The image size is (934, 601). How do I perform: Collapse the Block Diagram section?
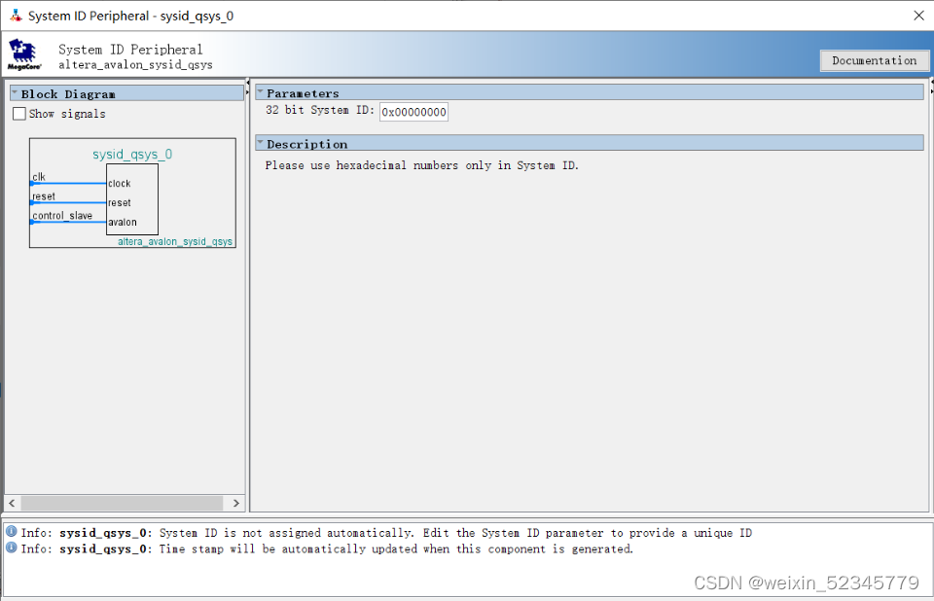[x=15, y=93]
